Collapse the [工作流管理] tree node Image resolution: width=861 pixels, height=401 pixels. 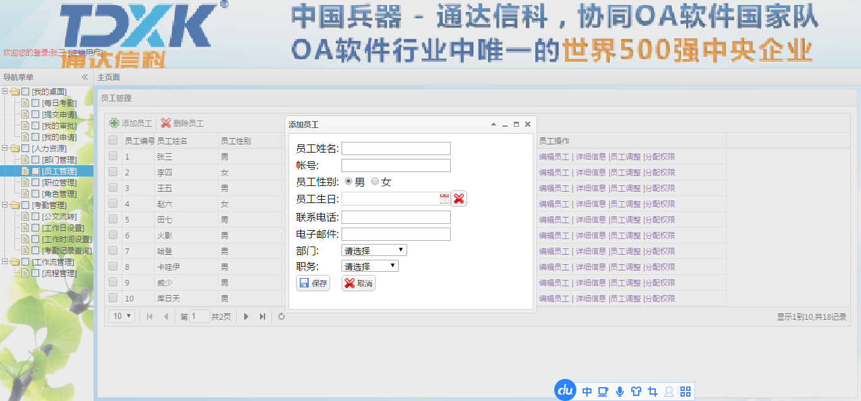tap(5, 262)
